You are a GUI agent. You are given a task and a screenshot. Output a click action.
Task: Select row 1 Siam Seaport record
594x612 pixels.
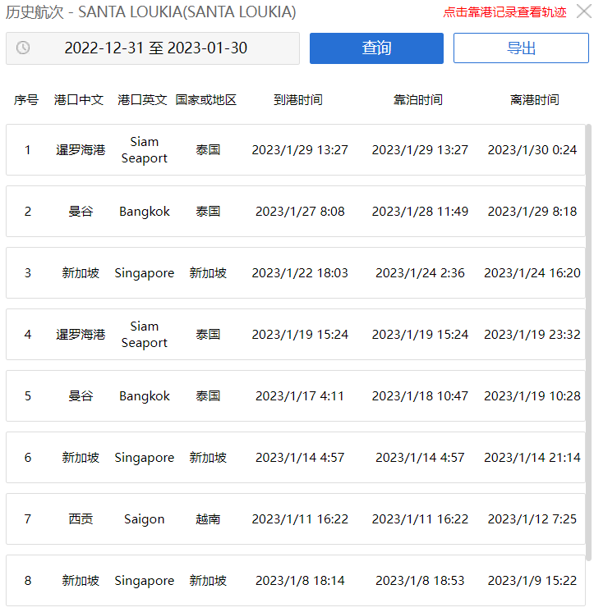pos(296,150)
